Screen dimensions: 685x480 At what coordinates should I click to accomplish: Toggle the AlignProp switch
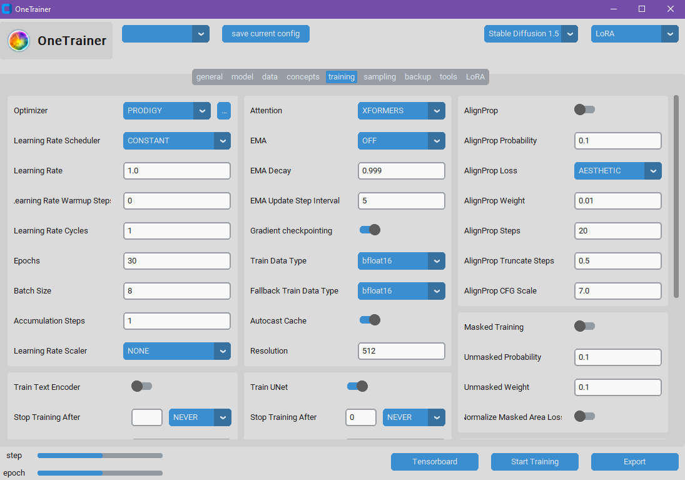tap(584, 110)
